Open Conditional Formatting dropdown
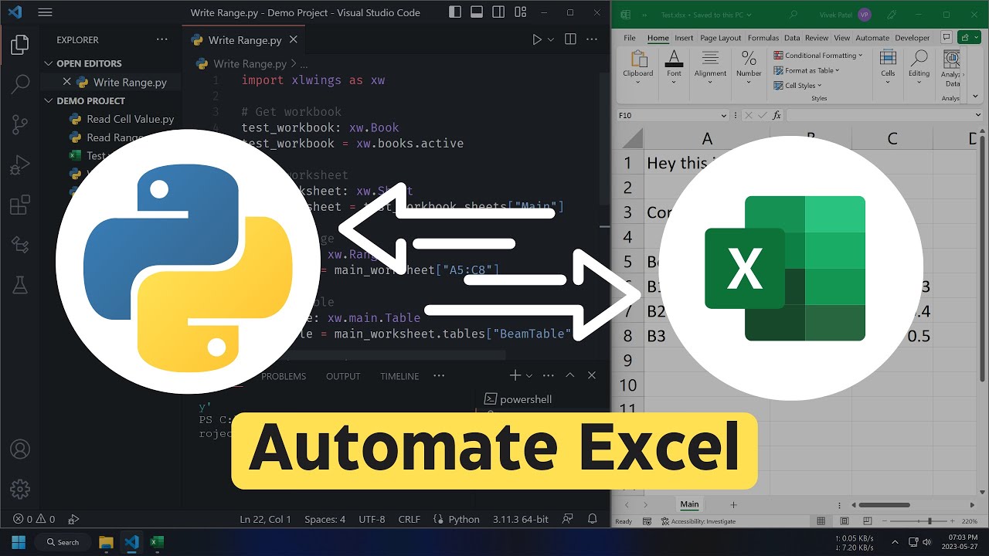Image resolution: width=989 pixels, height=556 pixels. coord(818,56)
